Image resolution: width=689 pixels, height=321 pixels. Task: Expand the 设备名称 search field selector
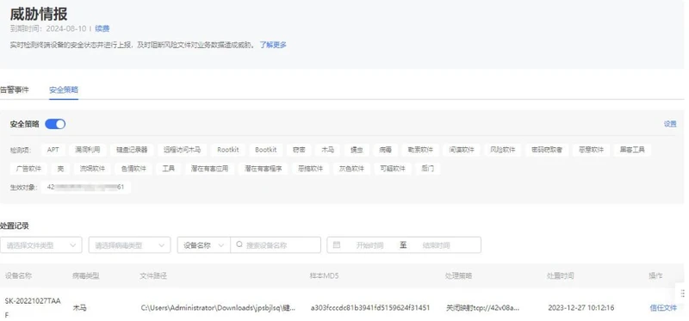point(204,245)
